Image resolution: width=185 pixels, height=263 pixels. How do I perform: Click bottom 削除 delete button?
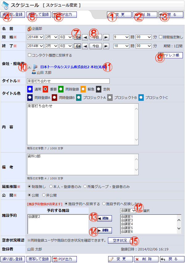click(x=146, y=259)
